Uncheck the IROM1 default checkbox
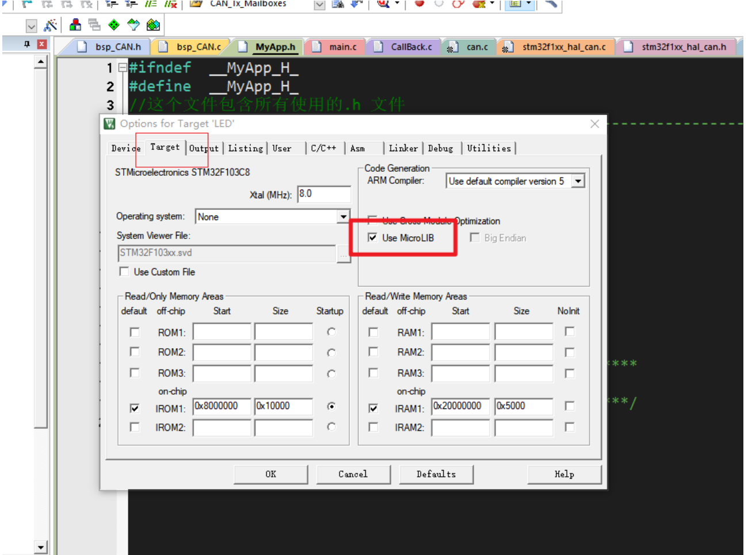The width and height of the screenshot is (748, 555). [135, 408]
